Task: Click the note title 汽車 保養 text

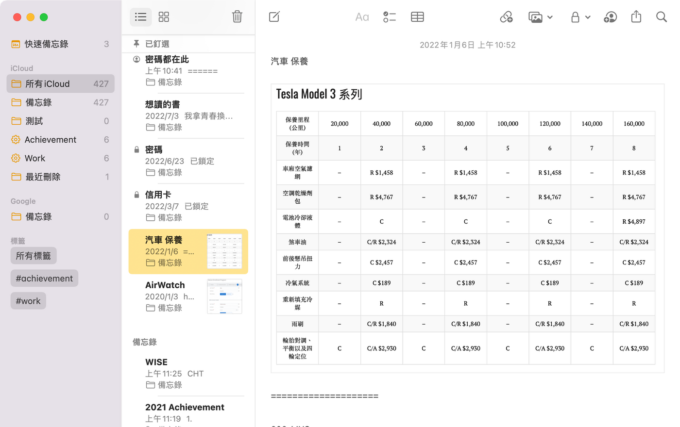Action: (289, 62)
